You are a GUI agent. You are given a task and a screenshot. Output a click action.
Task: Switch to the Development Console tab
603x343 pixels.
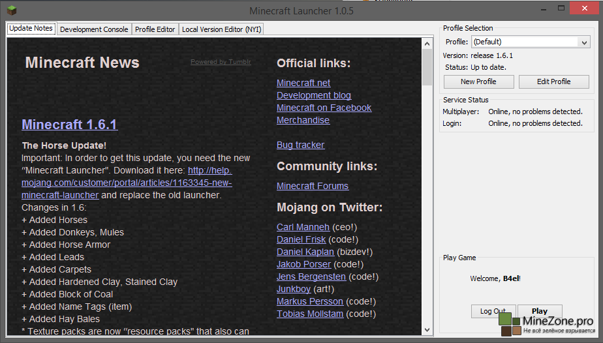point(94,29)
